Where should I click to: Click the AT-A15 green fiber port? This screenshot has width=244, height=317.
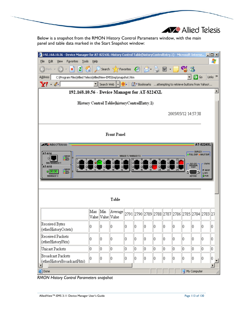pos(54,171)
